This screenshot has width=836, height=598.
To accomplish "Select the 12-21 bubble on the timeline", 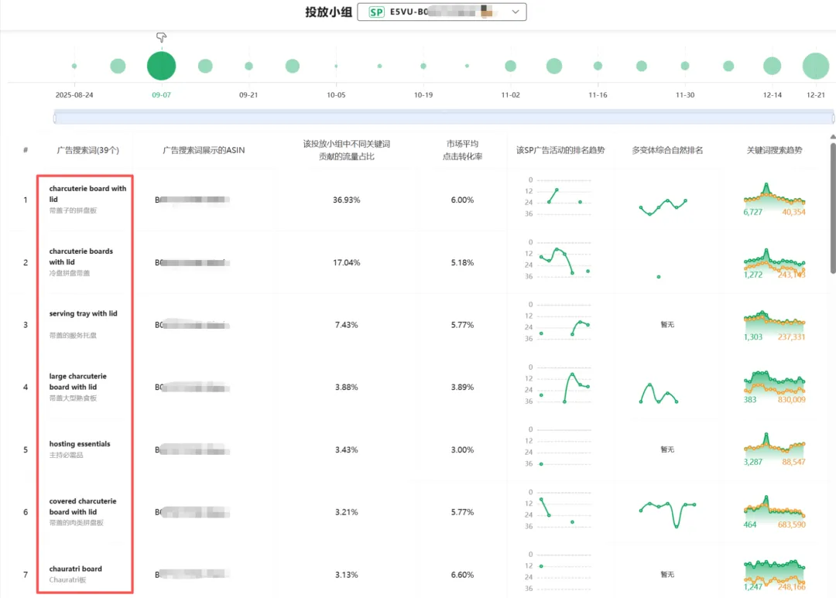I will pyautogui.click(x=815, y=66).
